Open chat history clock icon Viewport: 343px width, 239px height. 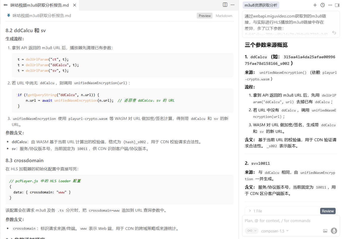tap(323, 5)
